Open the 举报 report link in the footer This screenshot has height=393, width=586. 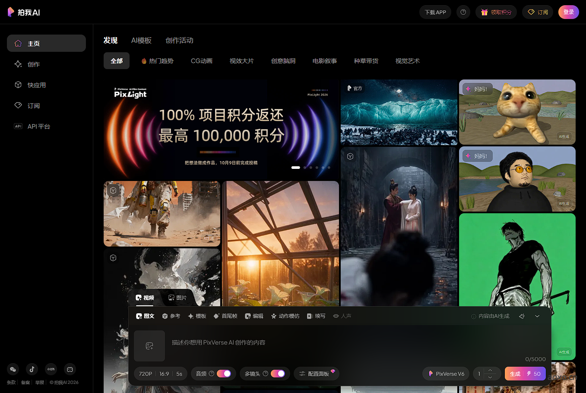[40, 382]
